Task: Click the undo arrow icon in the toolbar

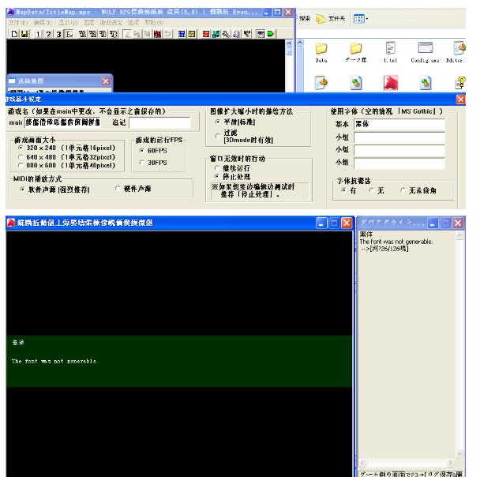Action: tap(167, 34)
